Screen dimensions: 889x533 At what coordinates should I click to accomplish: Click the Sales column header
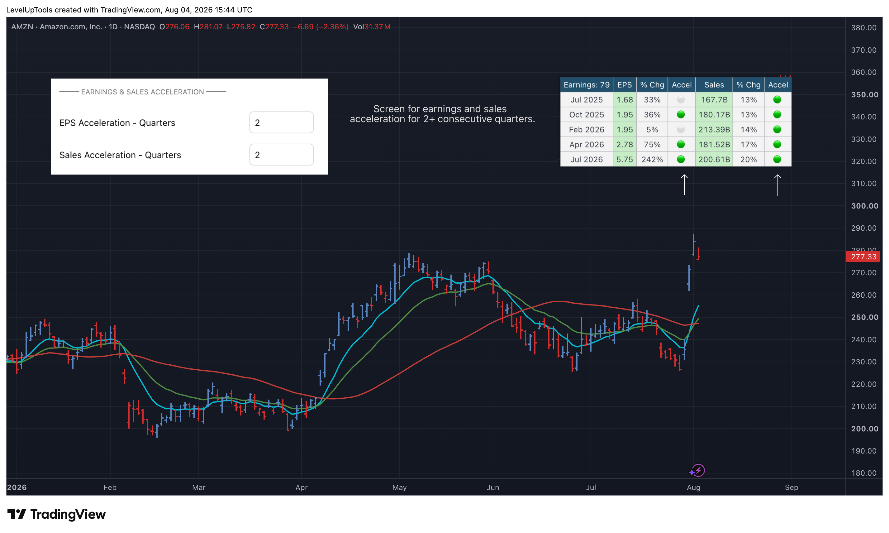(x=714, y=85)
